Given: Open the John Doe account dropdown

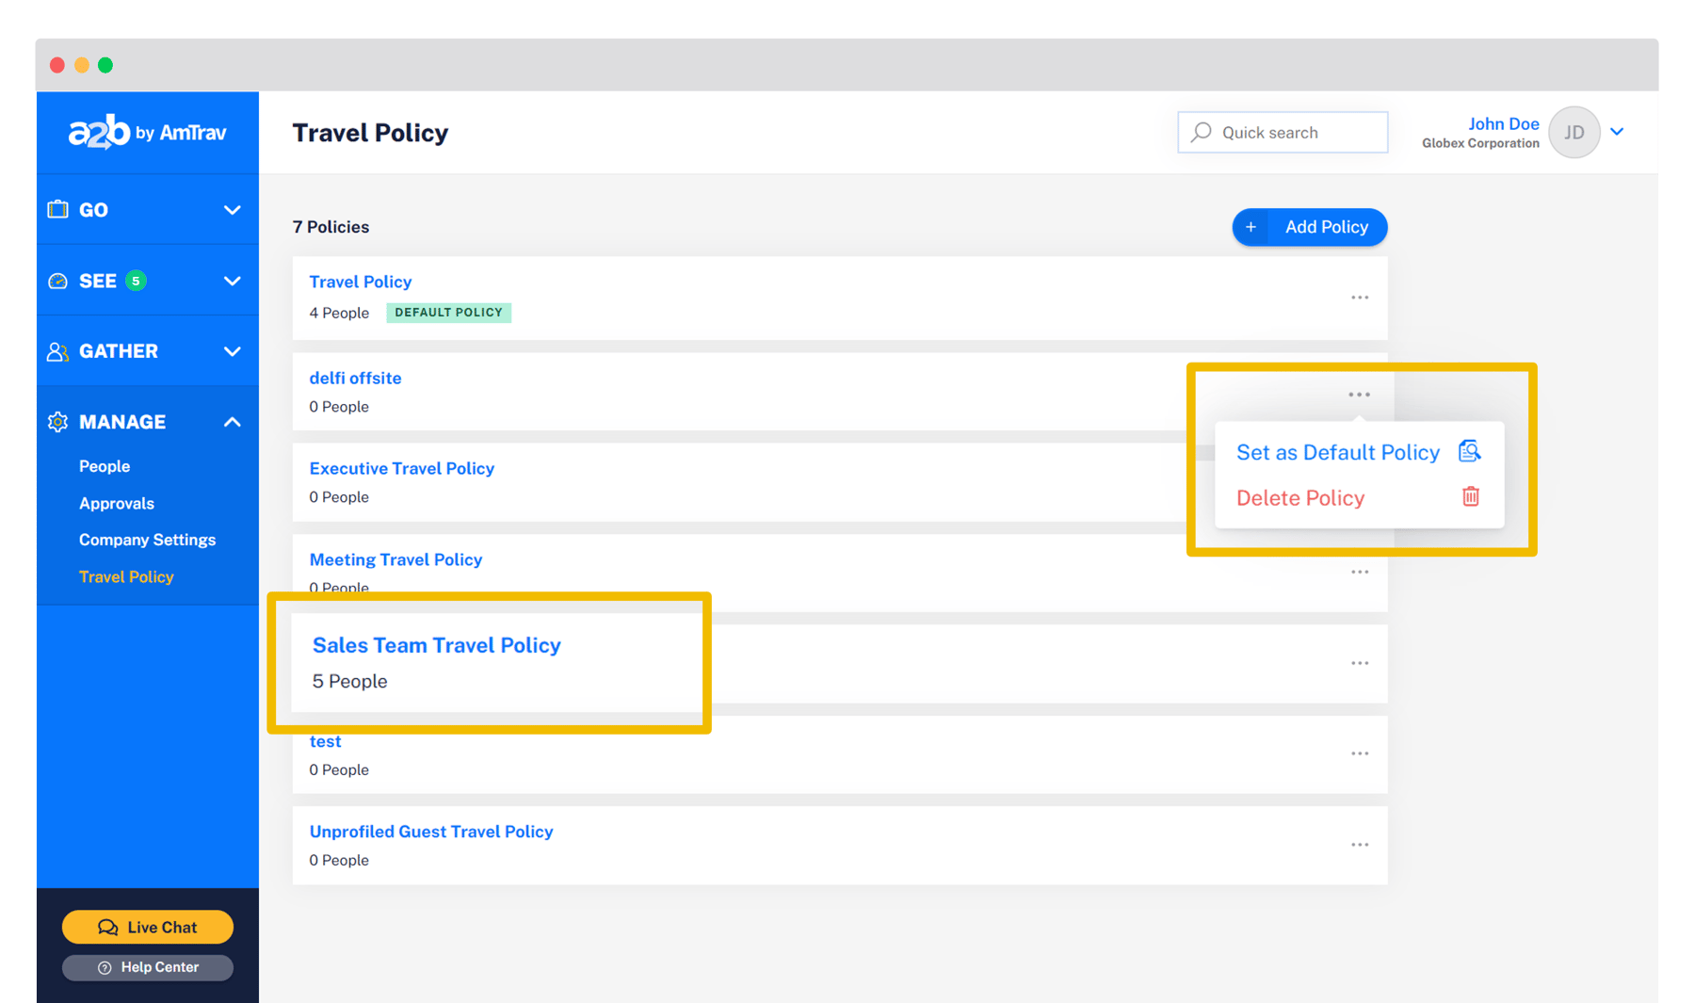Looking at the screenshot, I should coord(1618,132).
